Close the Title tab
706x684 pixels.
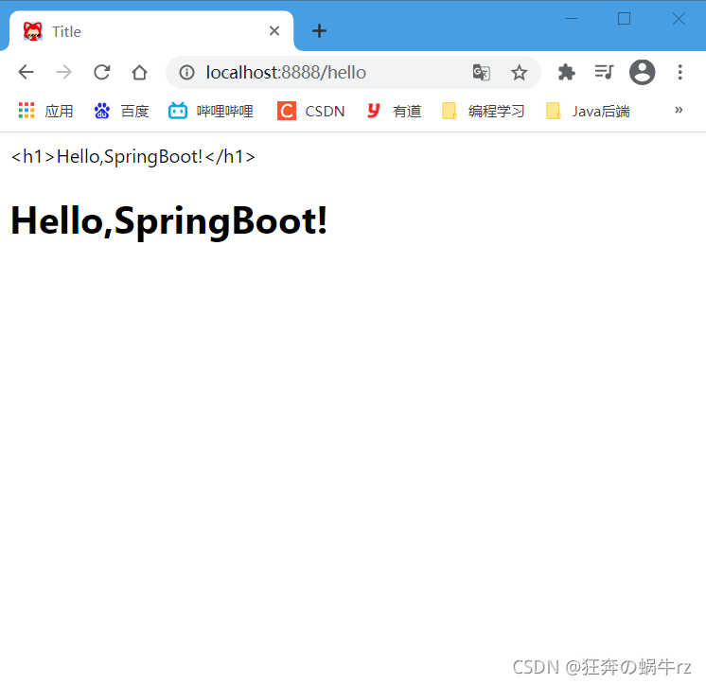pyautogui.click(x=274, y=31)
